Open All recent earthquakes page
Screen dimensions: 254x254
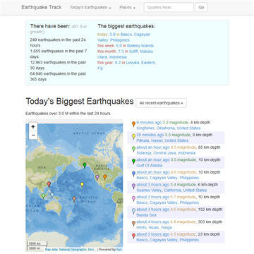click(162, 103)
